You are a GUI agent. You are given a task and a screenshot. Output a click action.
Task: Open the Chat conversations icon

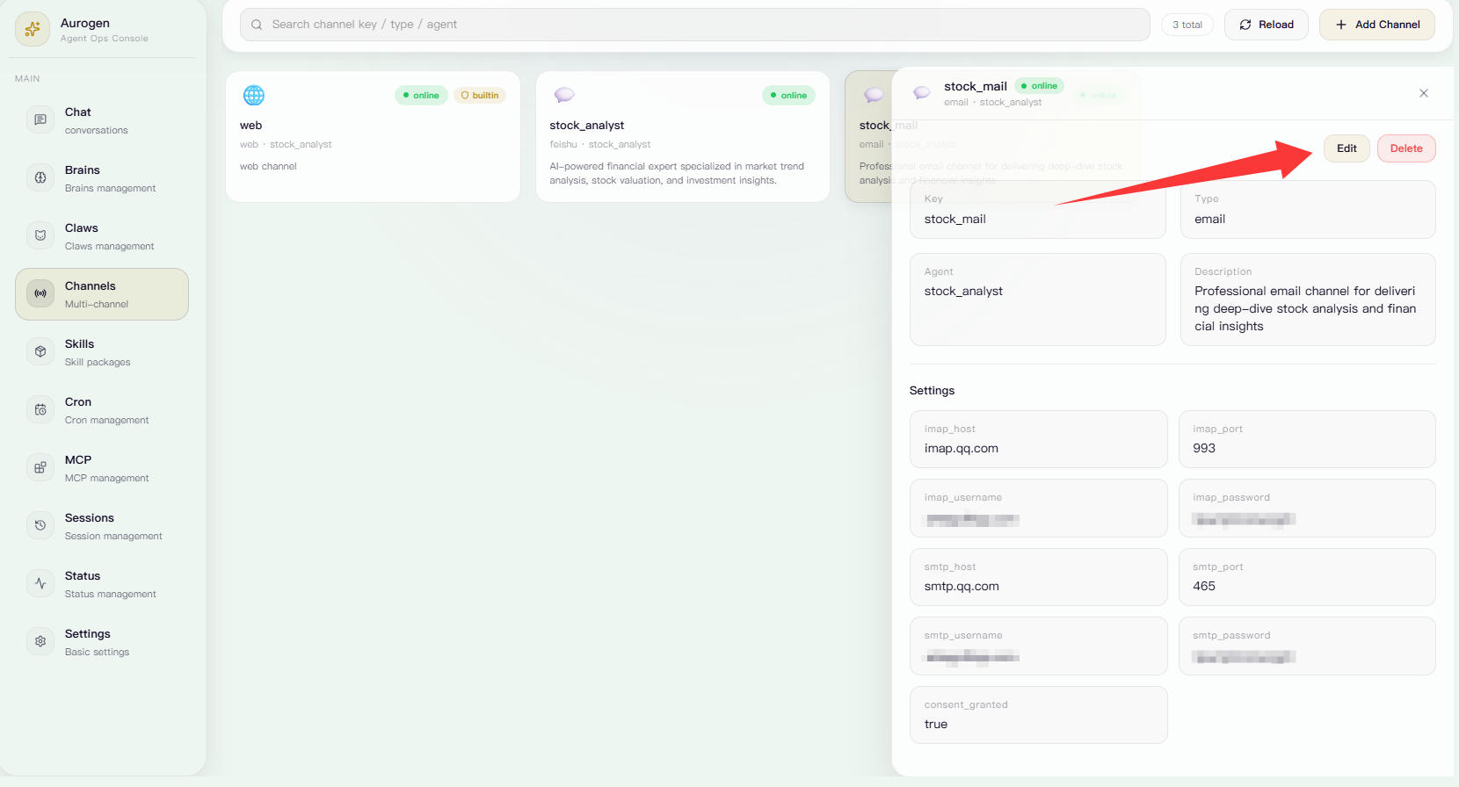pyautogui.click(x=40, y=119)
